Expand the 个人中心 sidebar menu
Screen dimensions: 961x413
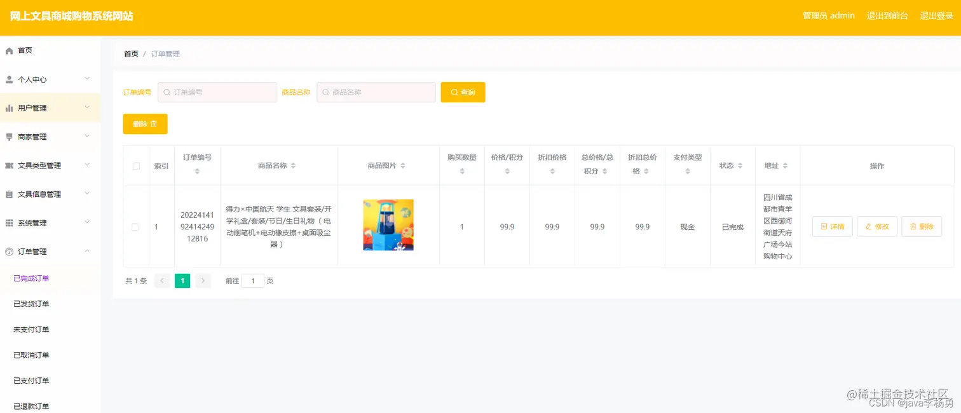coord(87,79)
